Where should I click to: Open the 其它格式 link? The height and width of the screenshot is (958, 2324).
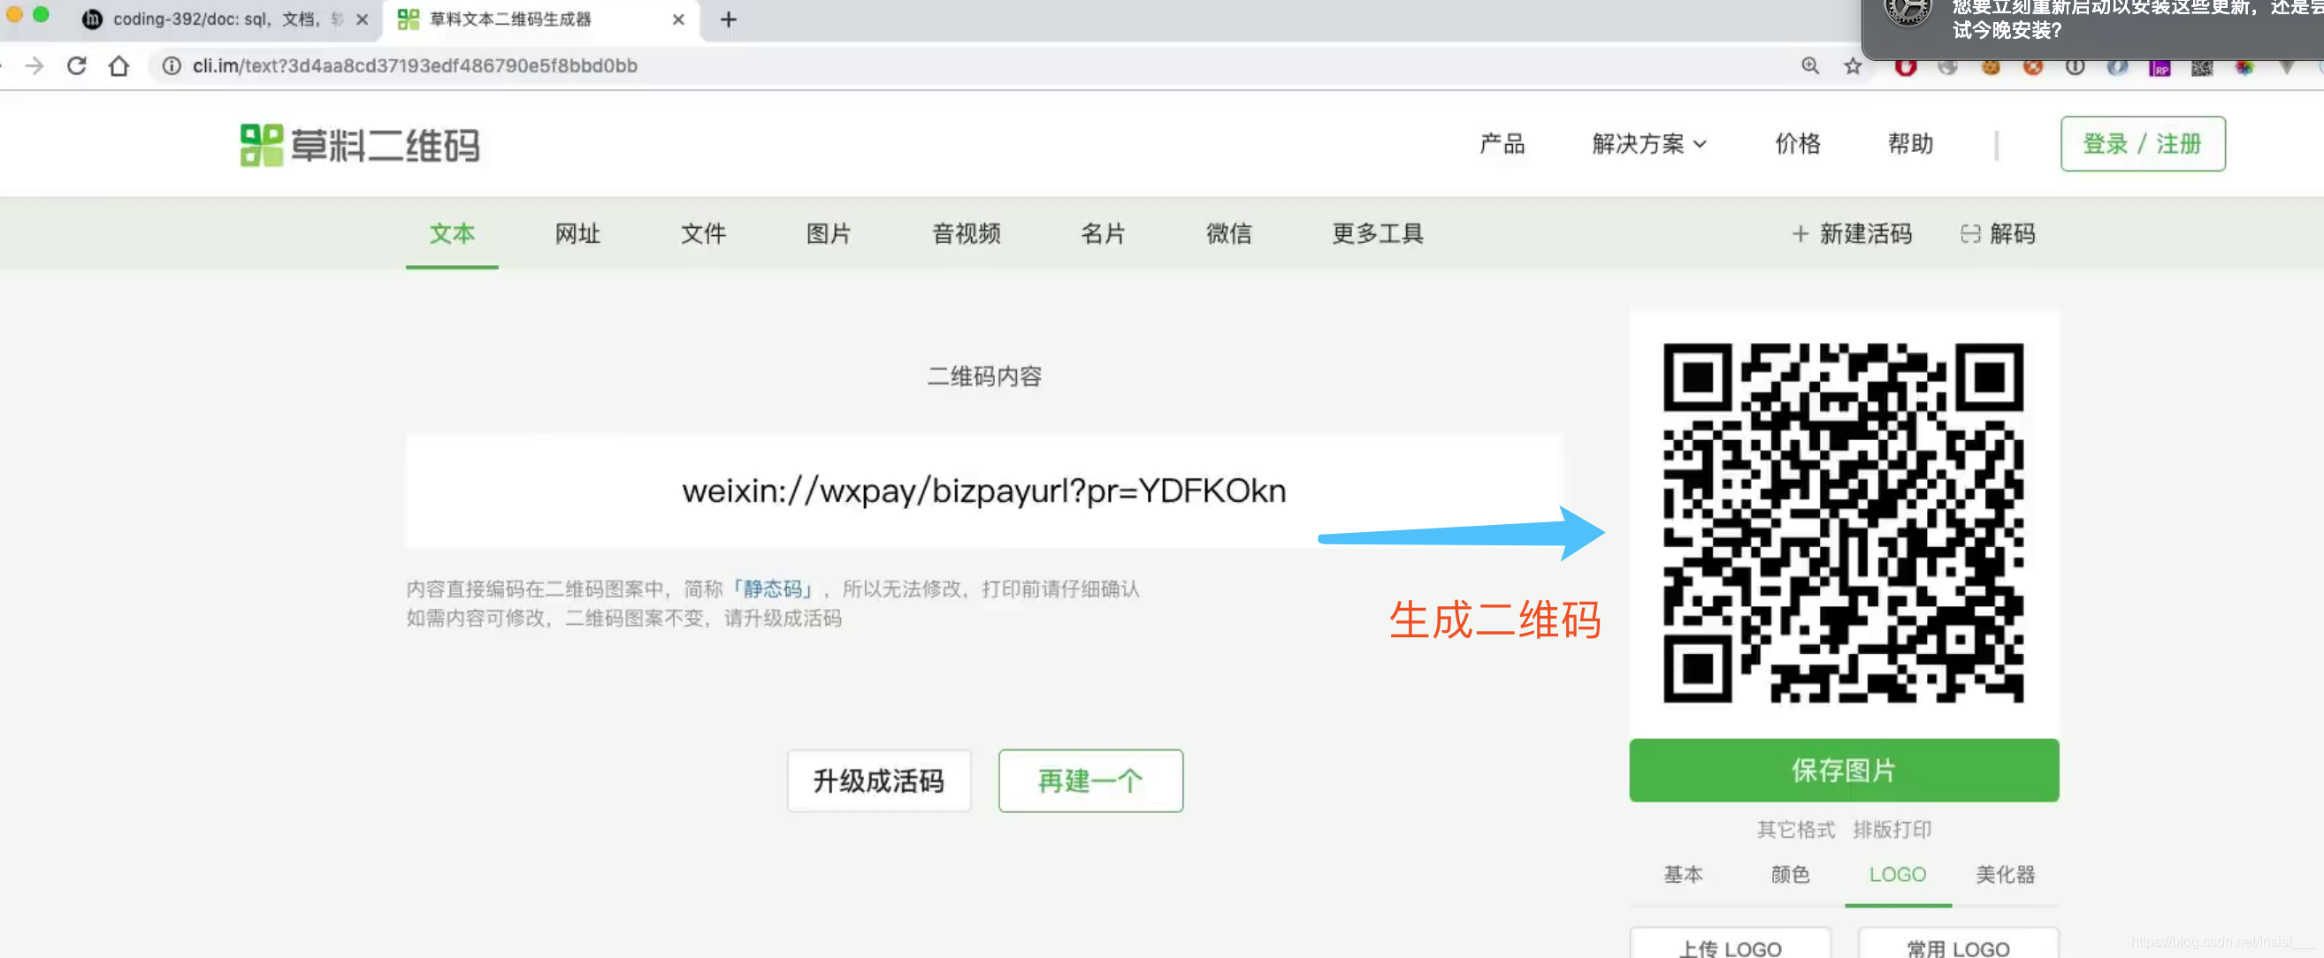[1795, 829]
